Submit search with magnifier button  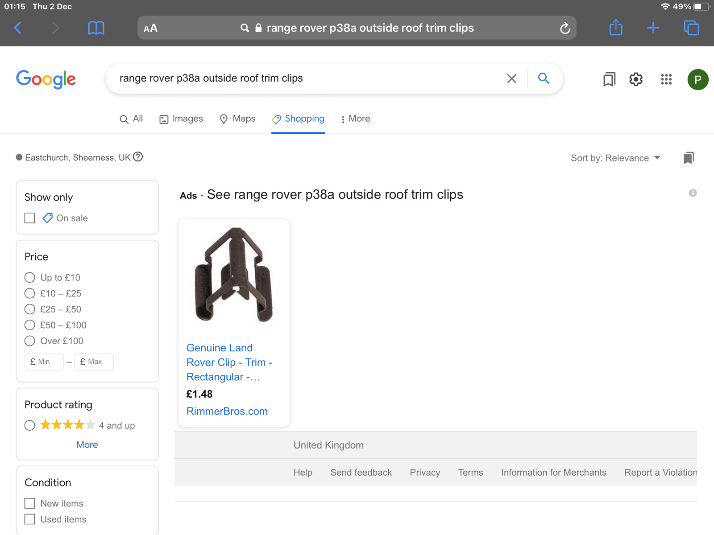tap(544, 78)
